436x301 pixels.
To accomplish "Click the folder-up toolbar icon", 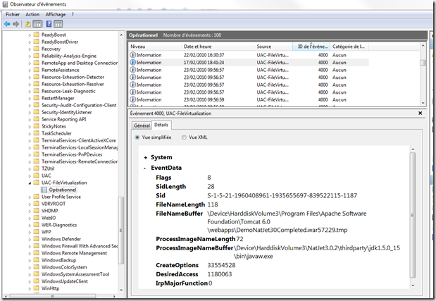I will pyautogui.click(x=28, y=24).
